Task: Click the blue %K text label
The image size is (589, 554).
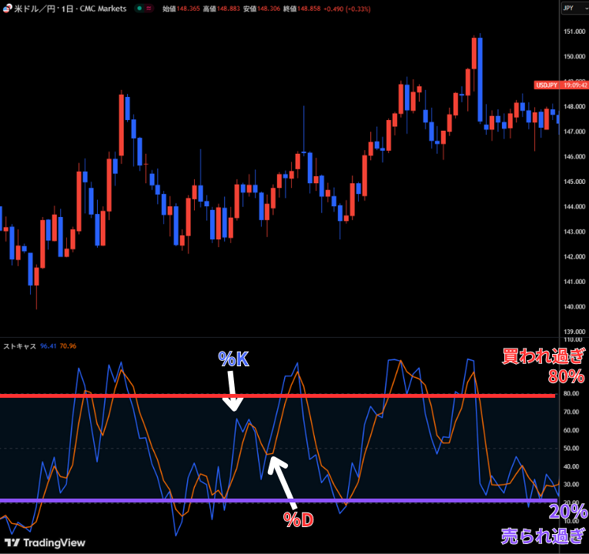Action: (232, 359)
